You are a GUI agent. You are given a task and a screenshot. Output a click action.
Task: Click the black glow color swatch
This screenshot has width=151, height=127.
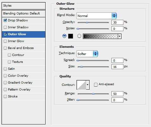point(71,36)
